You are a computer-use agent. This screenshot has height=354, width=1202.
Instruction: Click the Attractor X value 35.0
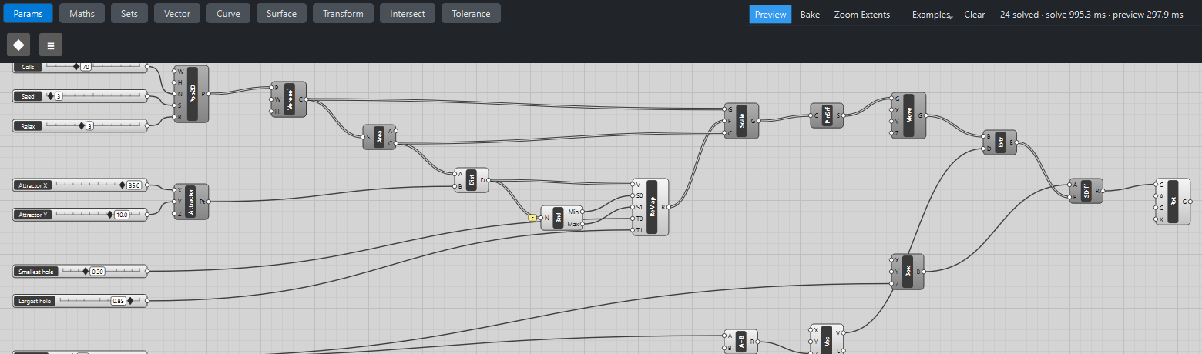135,185
